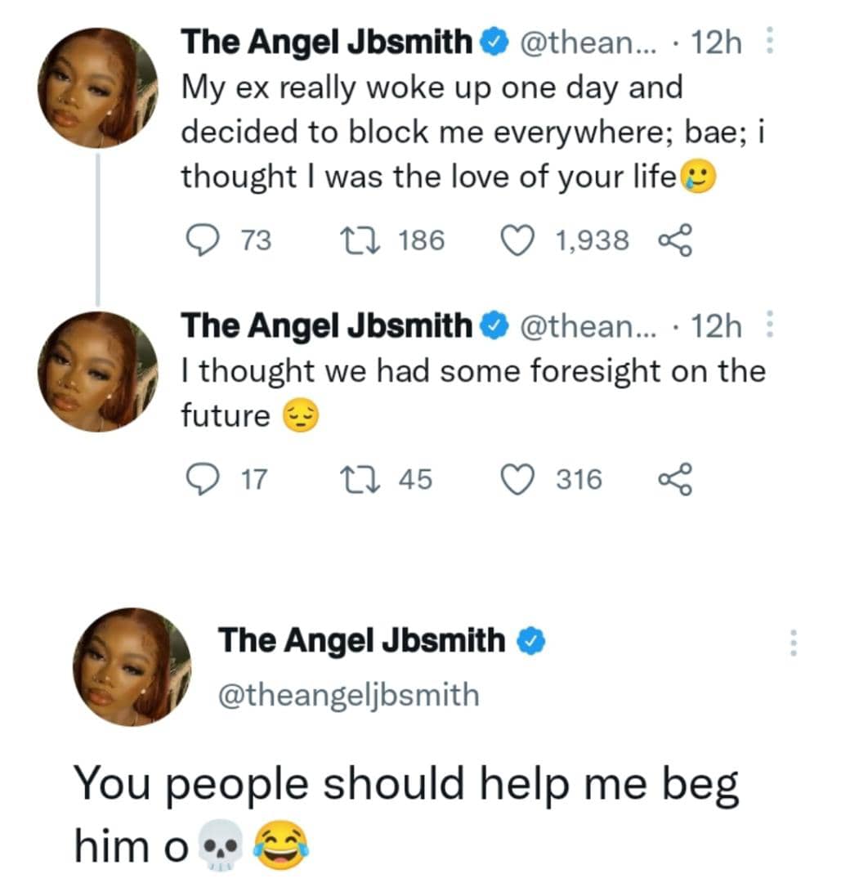Like the tweet with 1,938 likes

point(516,240)
